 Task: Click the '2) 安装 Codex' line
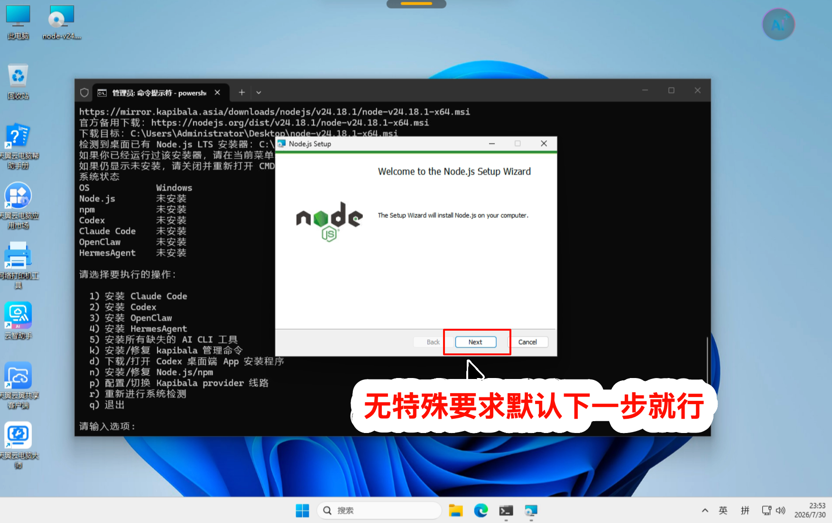point(122,307)
